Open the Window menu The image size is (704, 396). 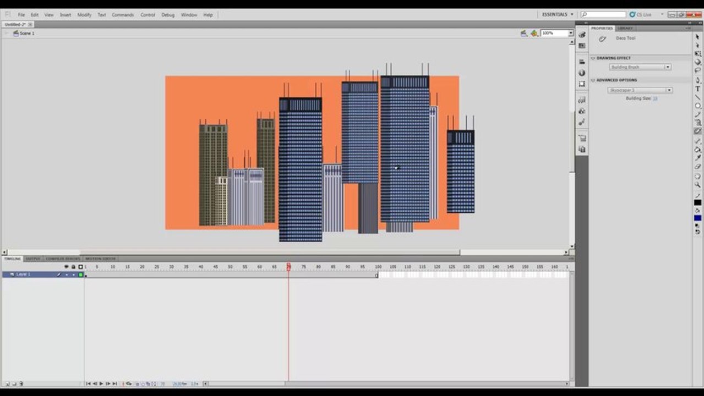[189, 15]
